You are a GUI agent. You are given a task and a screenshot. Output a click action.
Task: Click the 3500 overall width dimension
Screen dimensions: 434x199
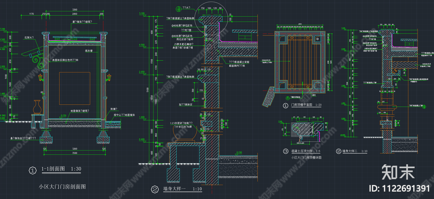pos(75,153)
